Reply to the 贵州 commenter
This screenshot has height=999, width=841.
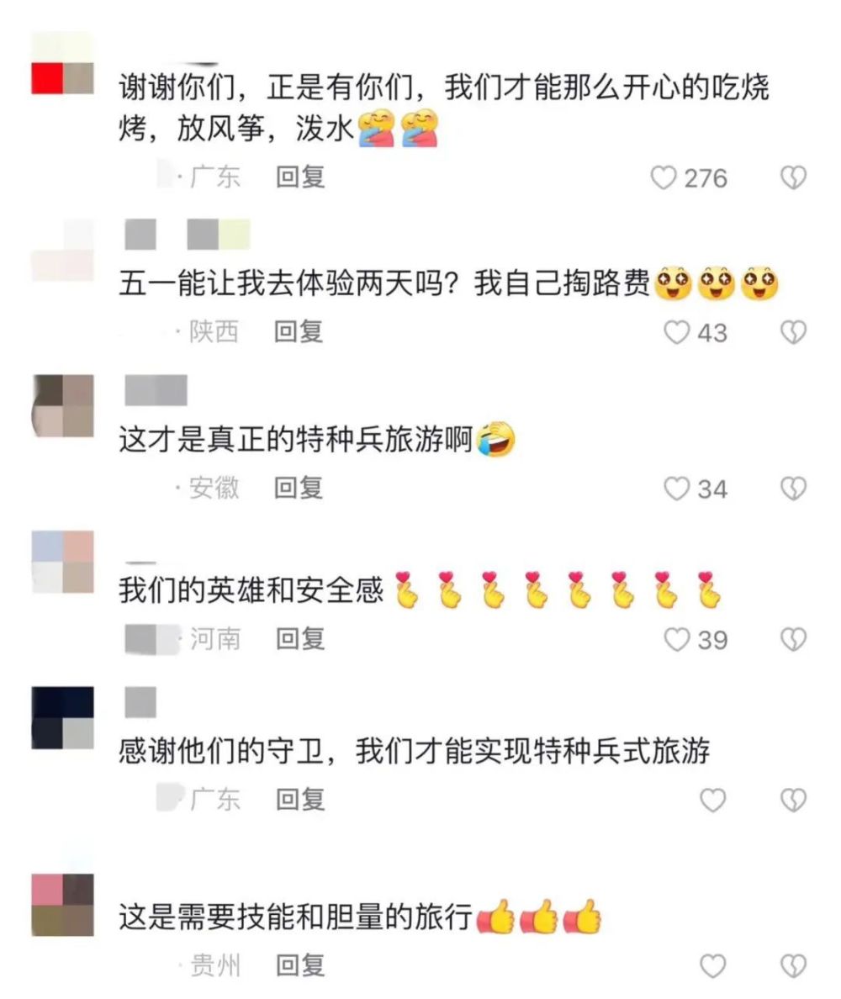click(300, 965)
